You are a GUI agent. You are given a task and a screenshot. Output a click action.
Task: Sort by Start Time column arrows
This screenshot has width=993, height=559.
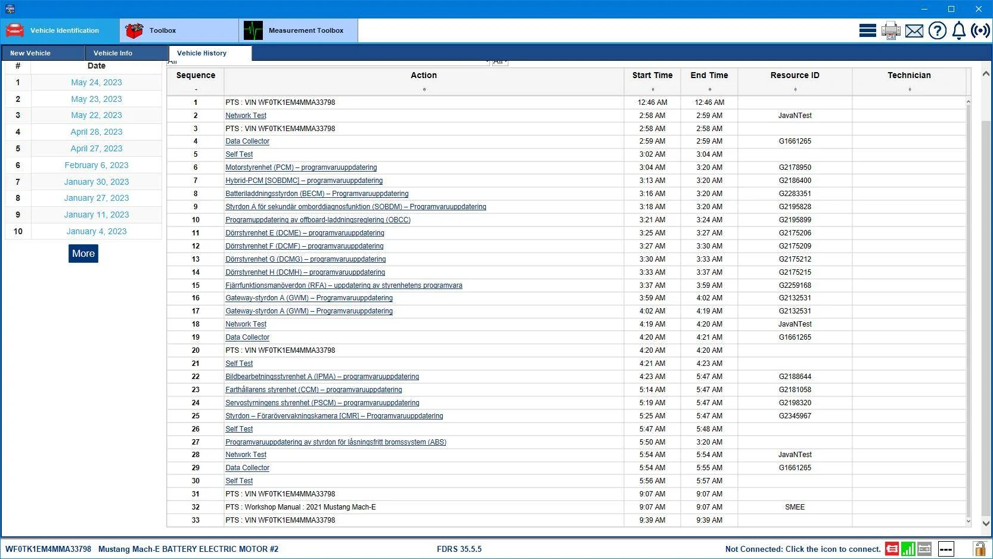tap(653, 89)
